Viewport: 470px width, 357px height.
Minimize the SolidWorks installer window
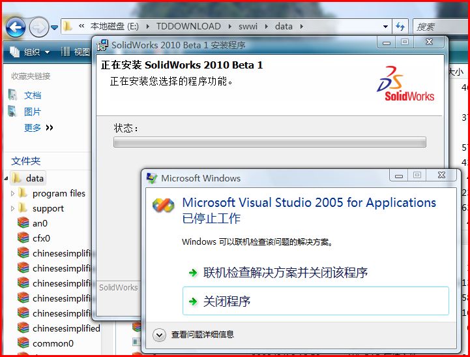tap(387, 42)
